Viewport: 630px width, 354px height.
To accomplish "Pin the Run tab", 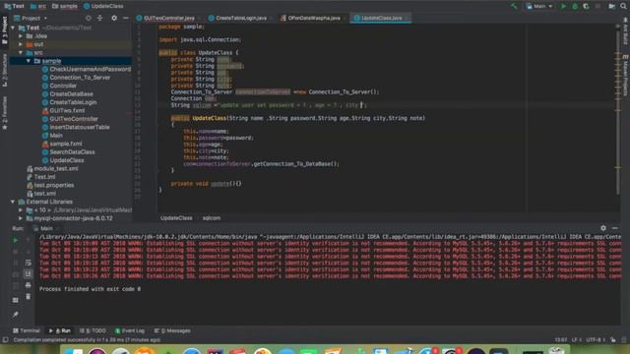I will click(16, 315).
